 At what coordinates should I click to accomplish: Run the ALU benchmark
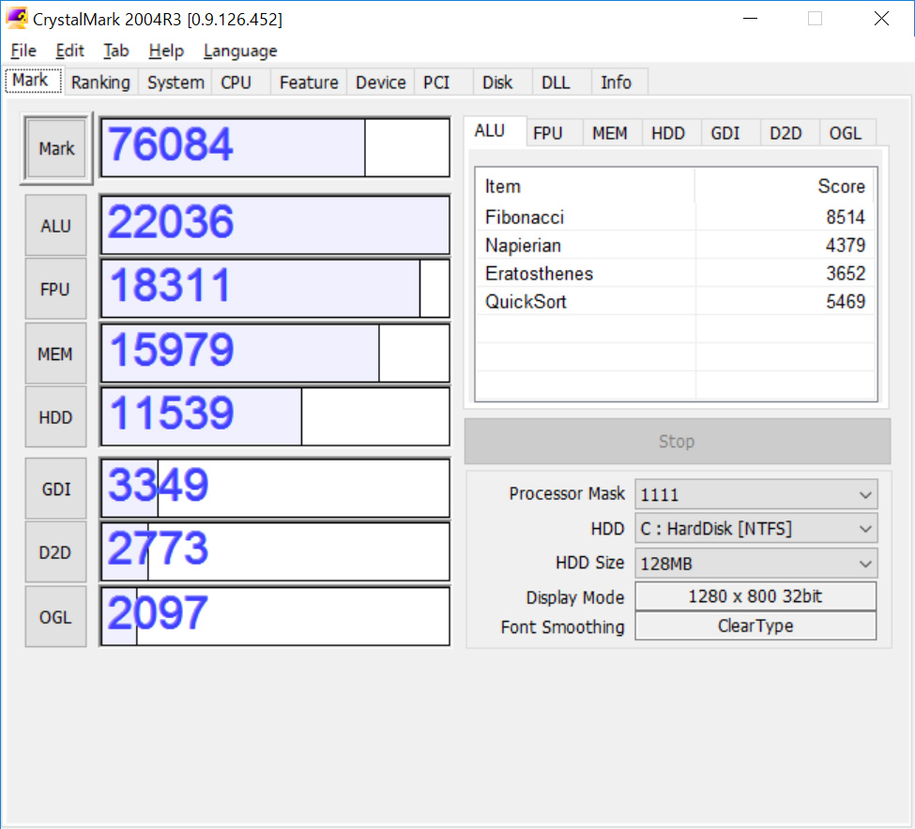55,225
